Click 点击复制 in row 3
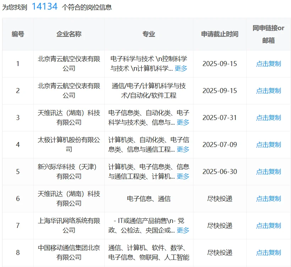This screenshot has height=267, width=291. click(268, 118)
